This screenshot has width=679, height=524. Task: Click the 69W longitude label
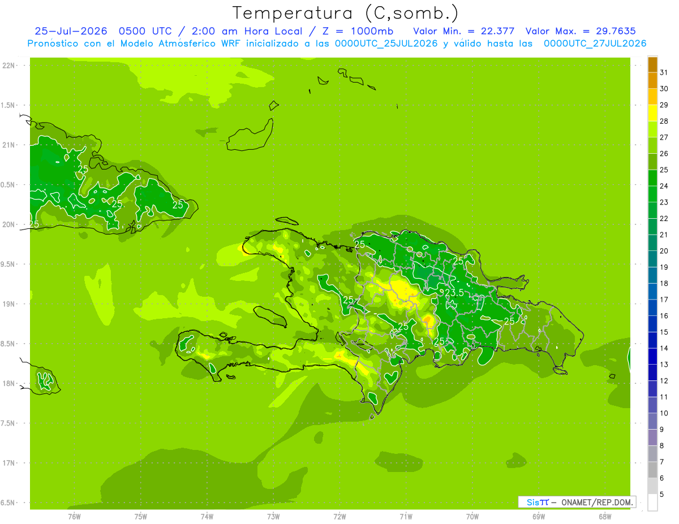[539, 516]
